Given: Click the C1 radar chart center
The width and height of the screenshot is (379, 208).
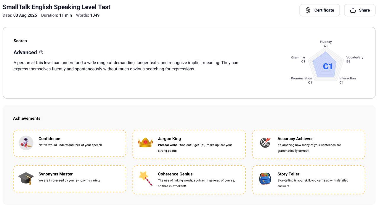Looking at the screenshot, I should click(327, 66).
